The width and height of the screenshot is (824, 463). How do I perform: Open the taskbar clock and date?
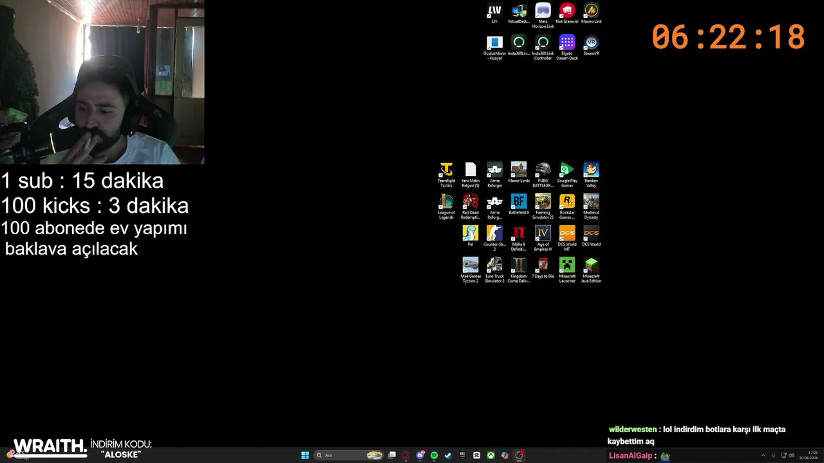point(808,455)
